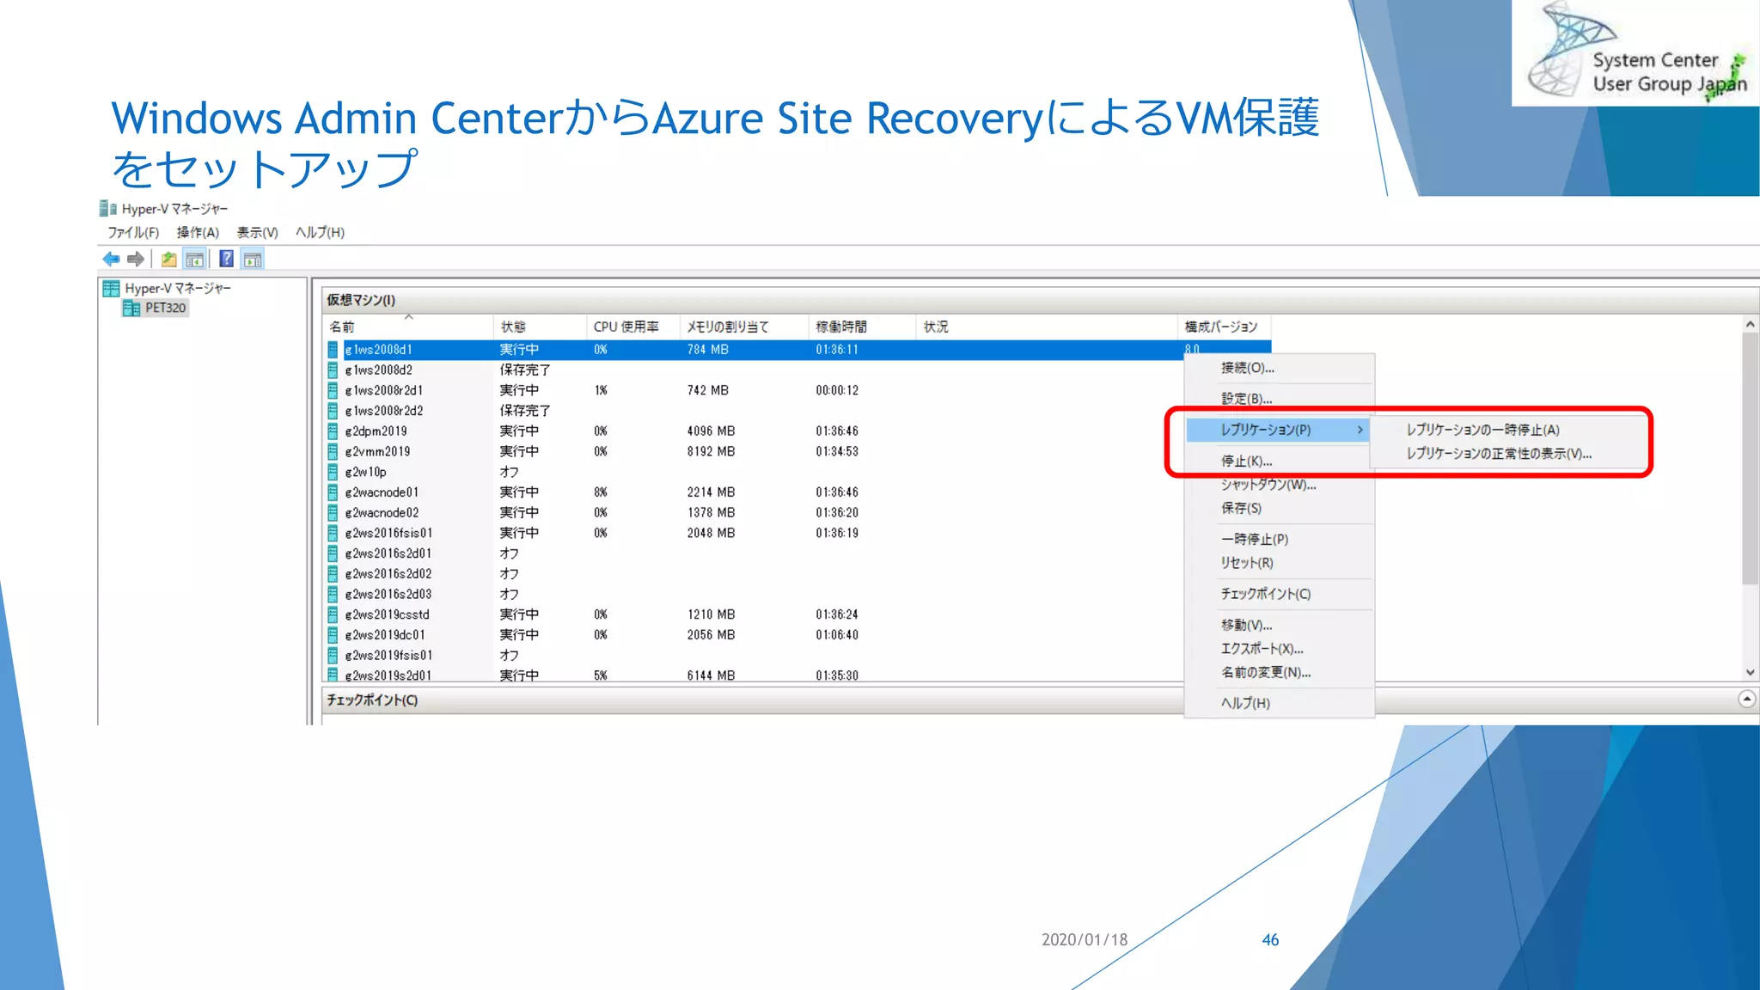Toggle the show/hide console tree icon
The image size is (1760, 990).
click(195, 259)
